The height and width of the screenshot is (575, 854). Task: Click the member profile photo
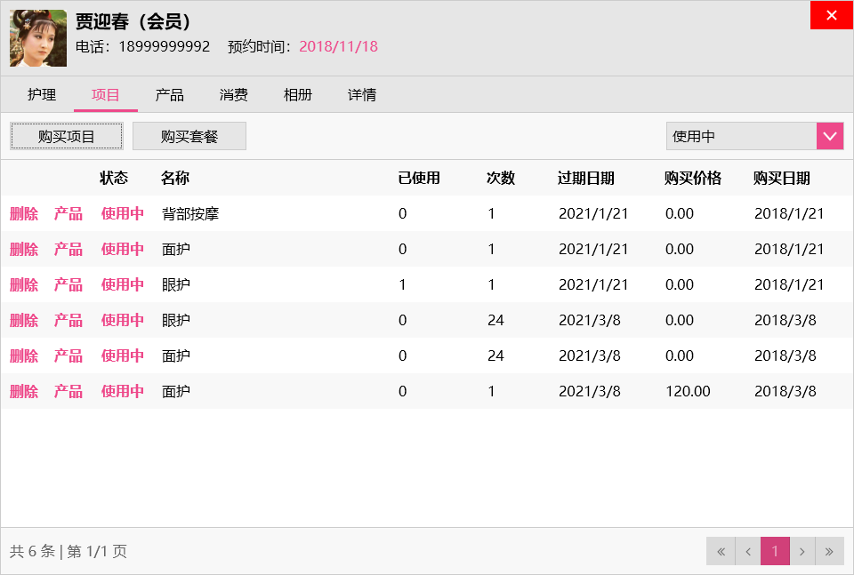point(38,38)
